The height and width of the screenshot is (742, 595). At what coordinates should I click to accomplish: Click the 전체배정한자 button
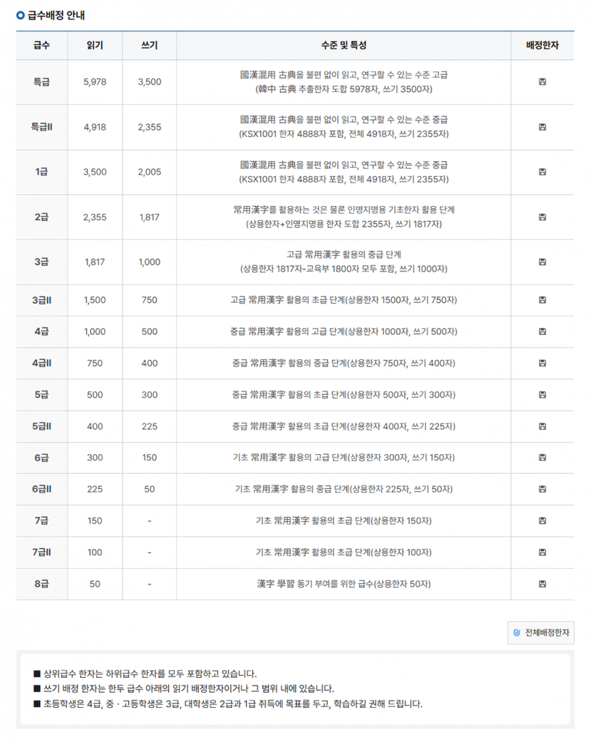coord(541,633)
